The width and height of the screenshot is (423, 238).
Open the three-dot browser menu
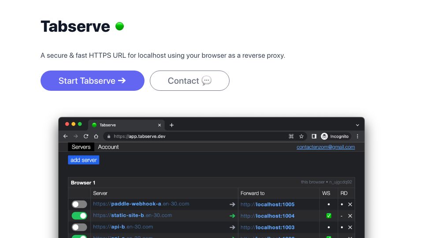click(x=357, y=136)
